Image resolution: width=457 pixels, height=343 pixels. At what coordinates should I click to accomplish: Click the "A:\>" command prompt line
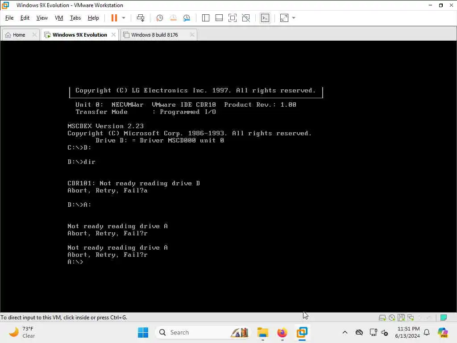pos(75,262)
